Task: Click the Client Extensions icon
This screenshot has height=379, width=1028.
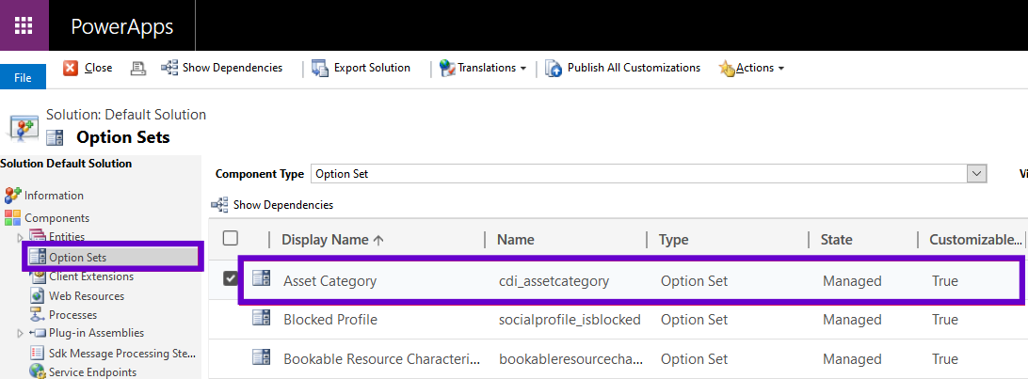Action: [38, 276]
